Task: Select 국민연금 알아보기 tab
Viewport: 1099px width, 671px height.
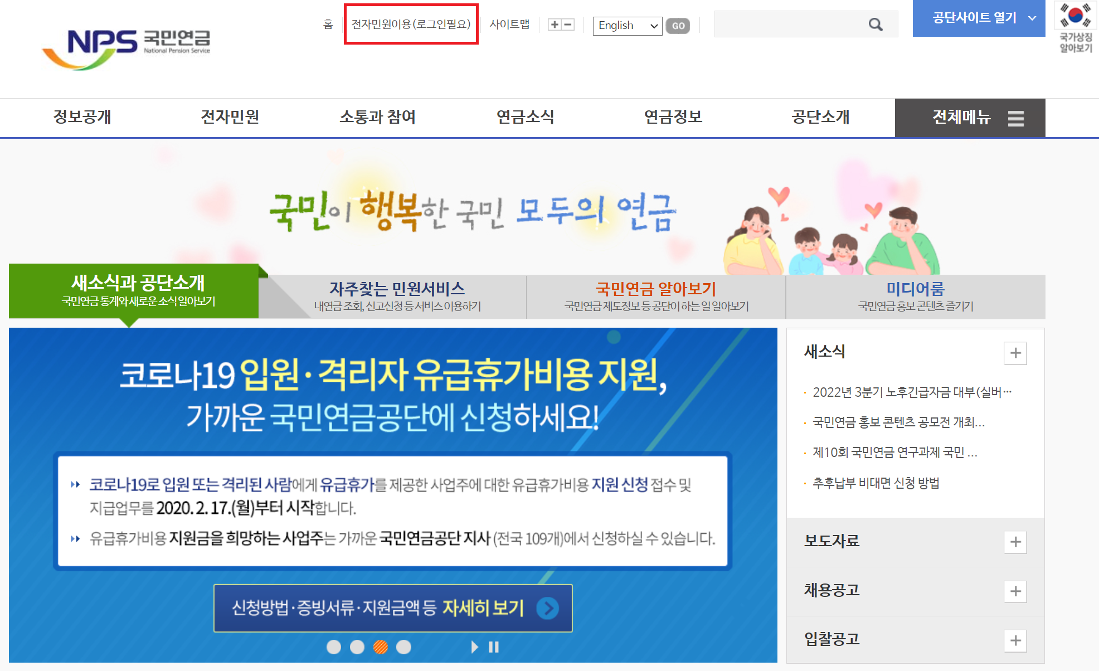Action: point(656,296)
